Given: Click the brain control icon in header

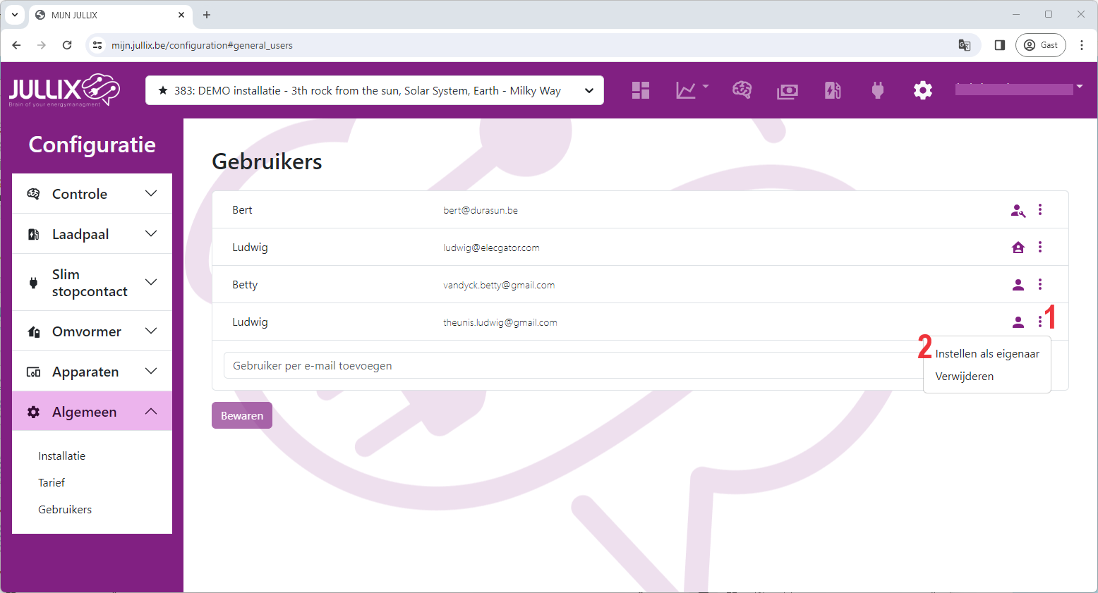Looking at the screenshot, I should click(x=742, y=90).
